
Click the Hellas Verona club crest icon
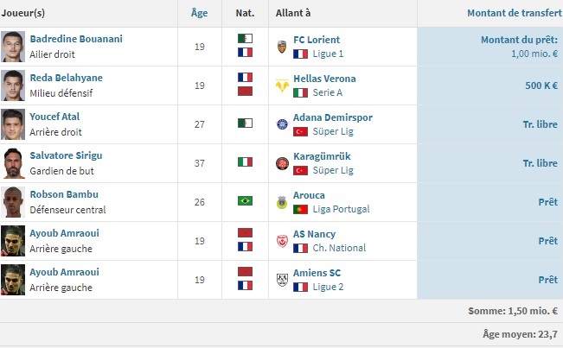pyautogui.click(x=282, y=85)
